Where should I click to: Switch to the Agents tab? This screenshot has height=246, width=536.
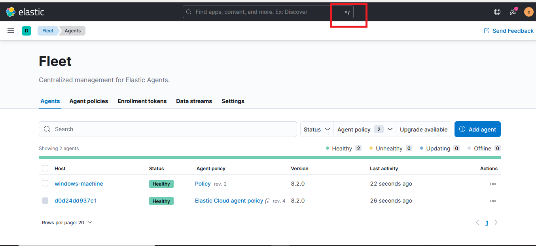click(x=50, y=101)
